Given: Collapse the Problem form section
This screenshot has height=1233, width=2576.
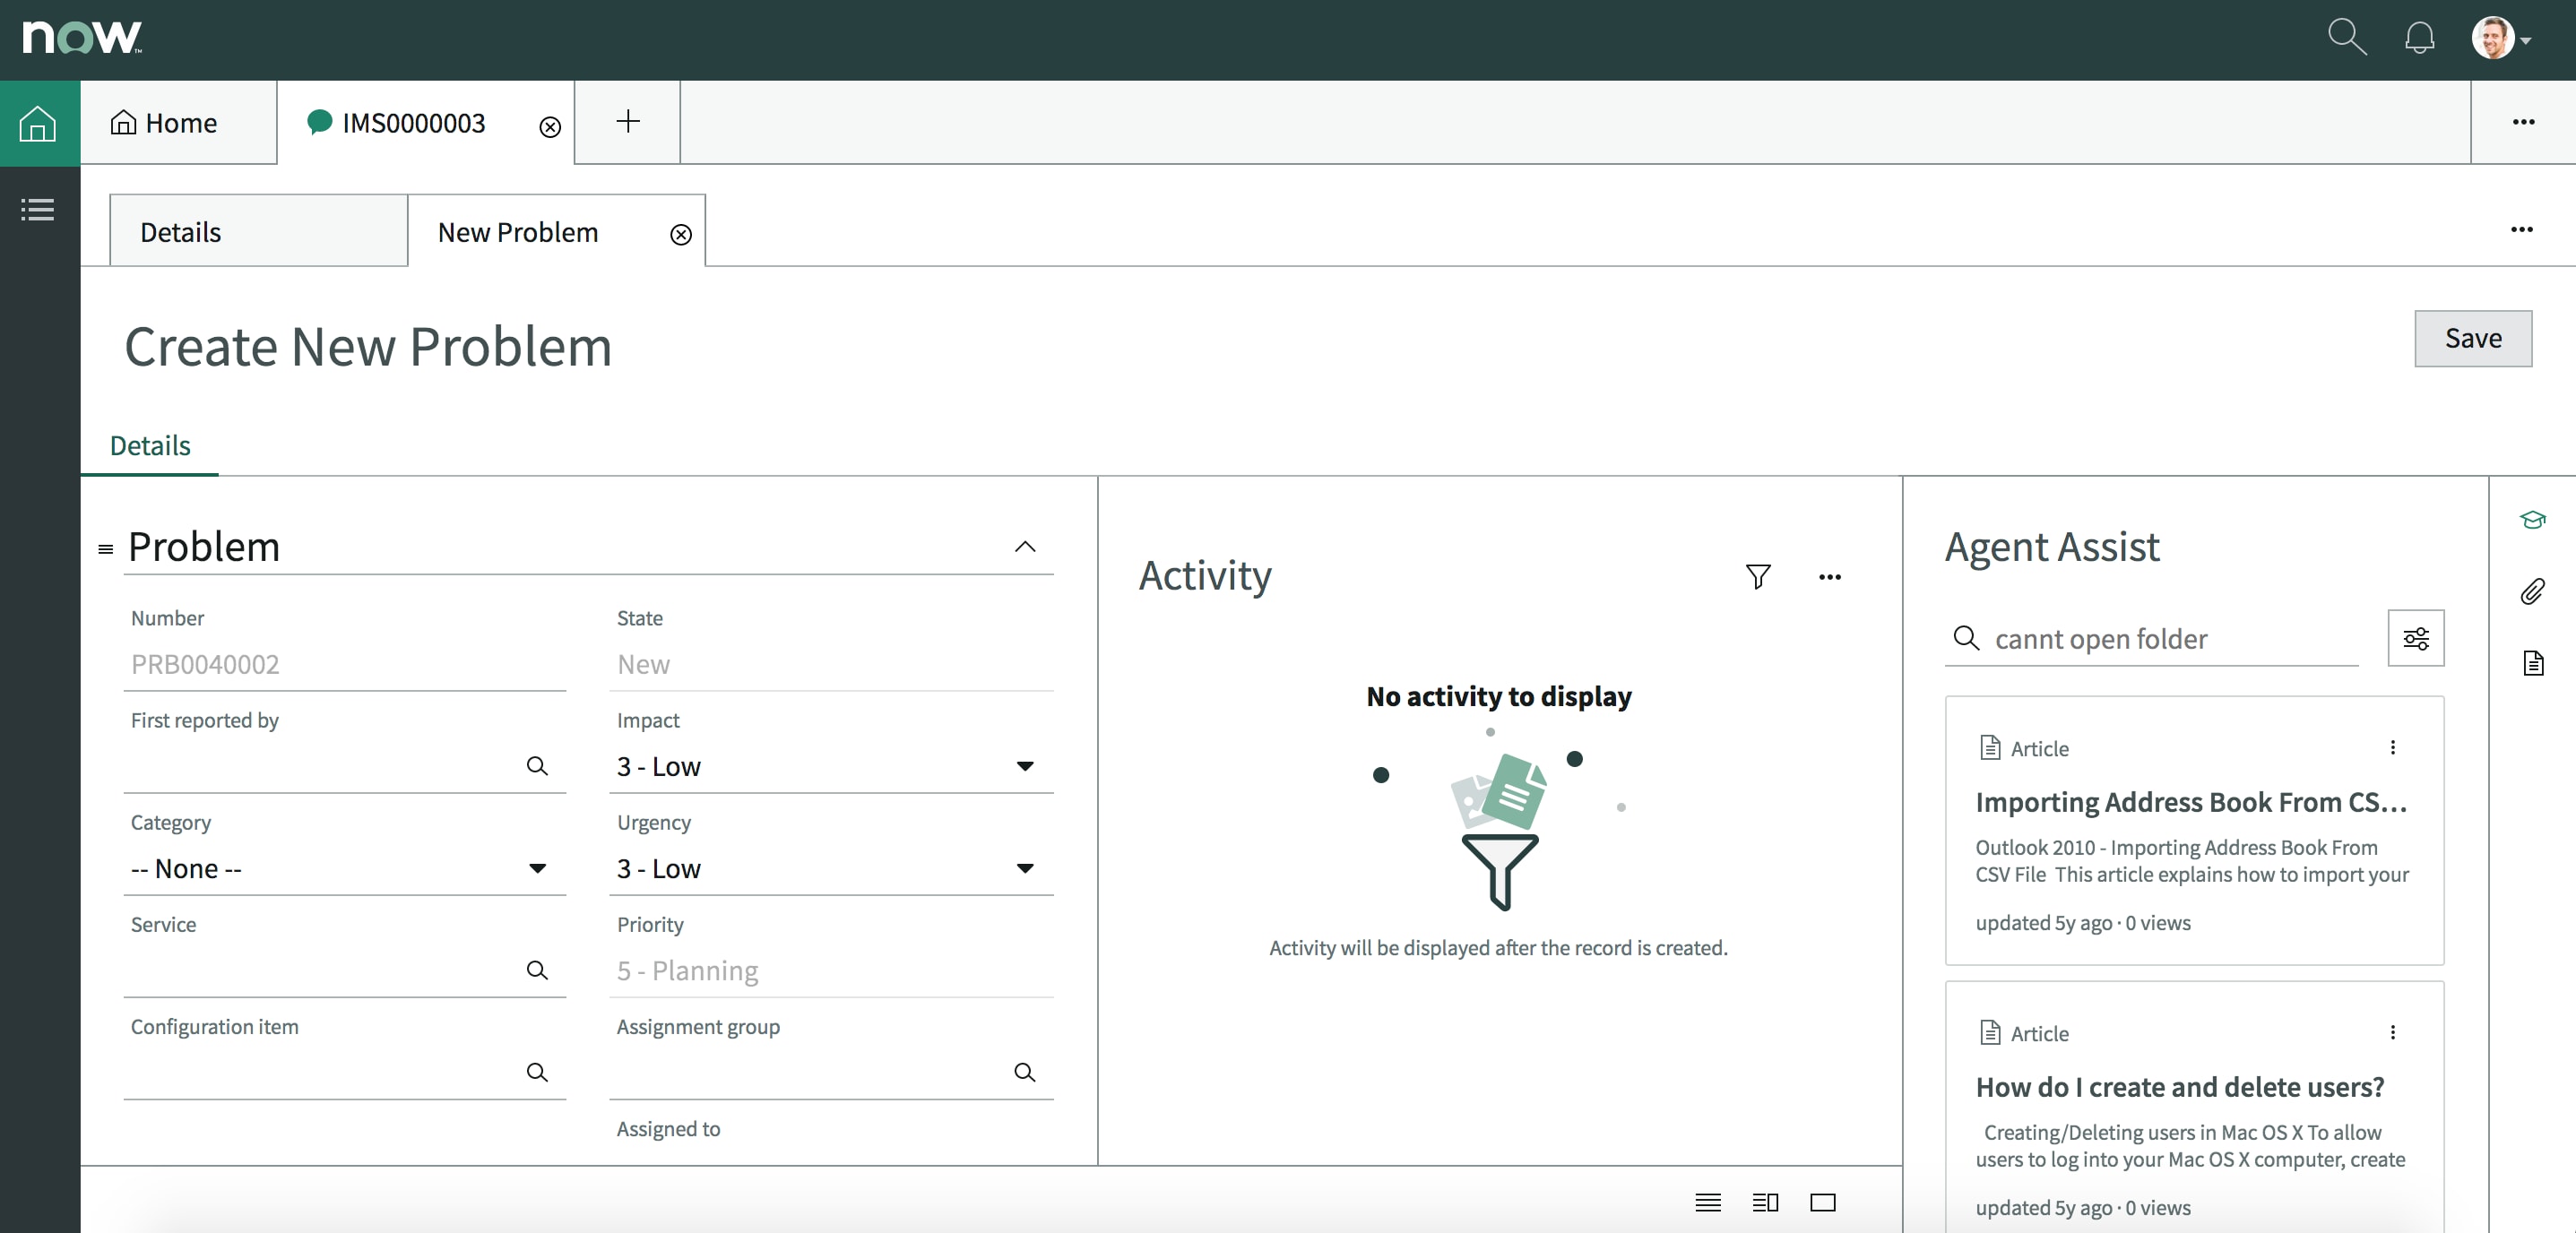Looking at the screenshot, I should (1025, 547).
